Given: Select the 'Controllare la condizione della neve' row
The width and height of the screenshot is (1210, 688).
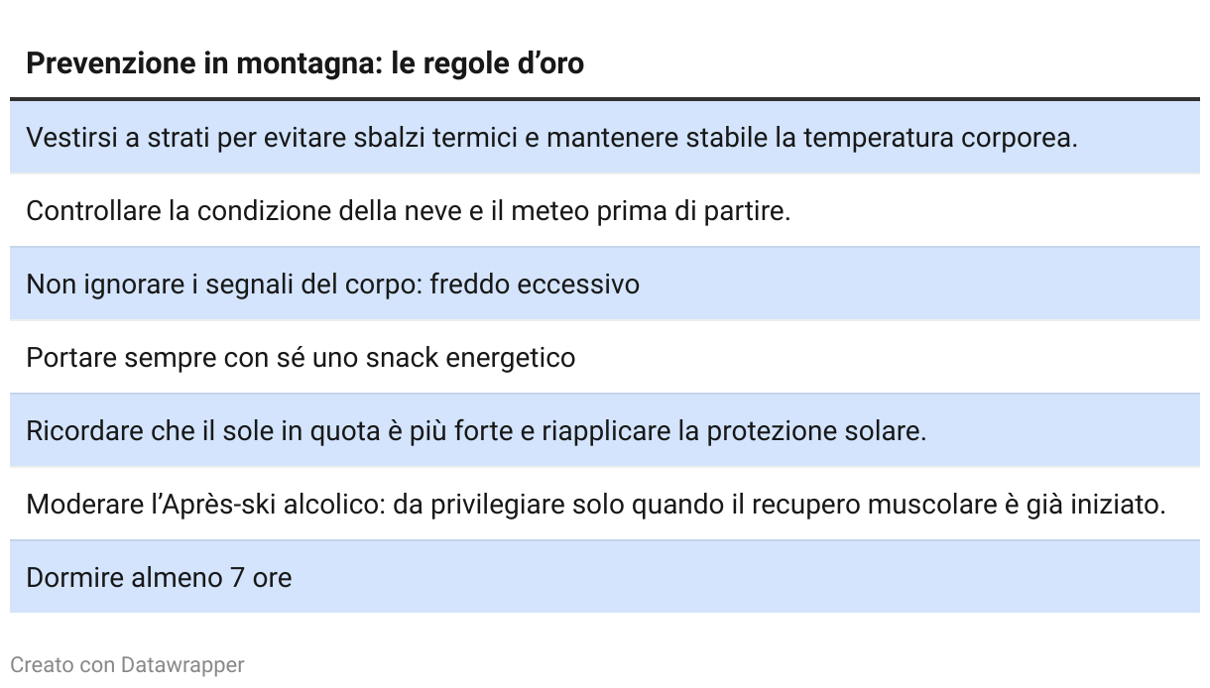Looking at the screenshot, I should click(x=605, y=210).
